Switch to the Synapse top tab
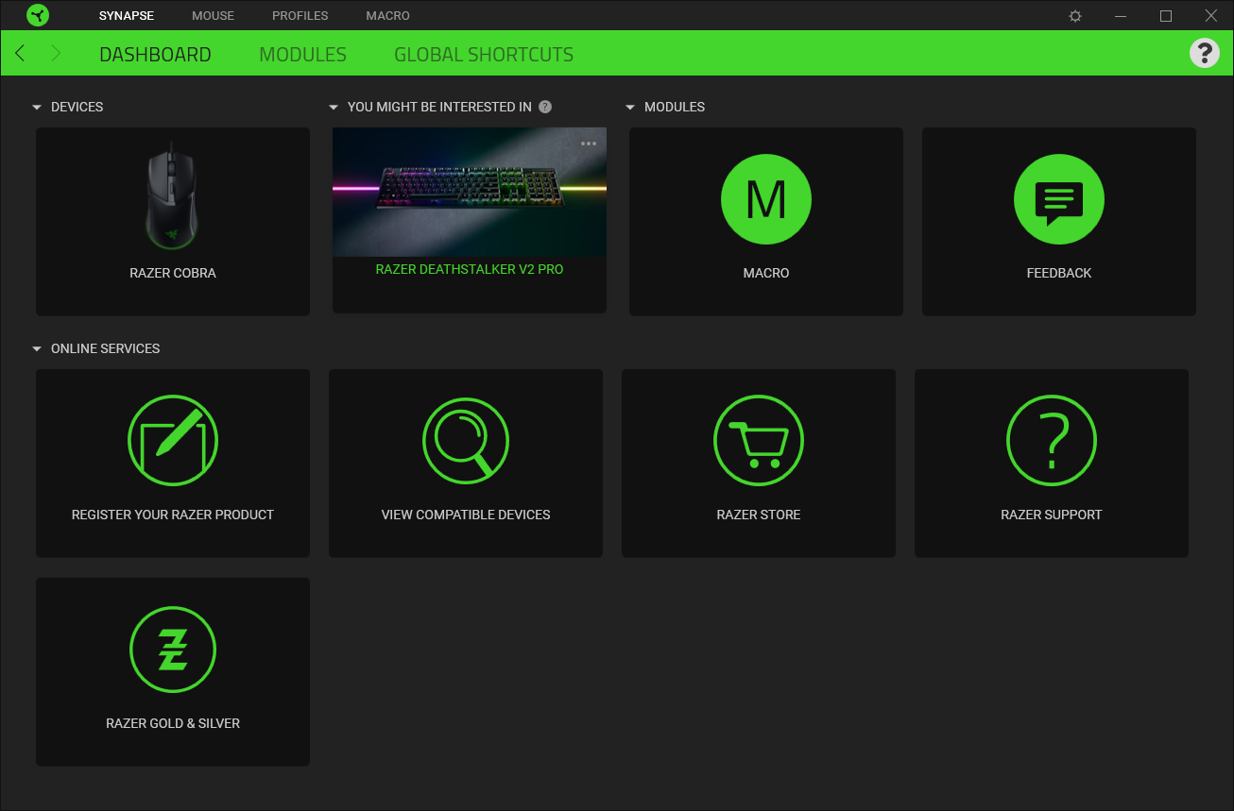 127,16
